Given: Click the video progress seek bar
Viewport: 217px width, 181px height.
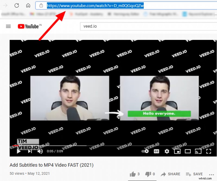Looking at the screenshot, I should coord(108,145).
